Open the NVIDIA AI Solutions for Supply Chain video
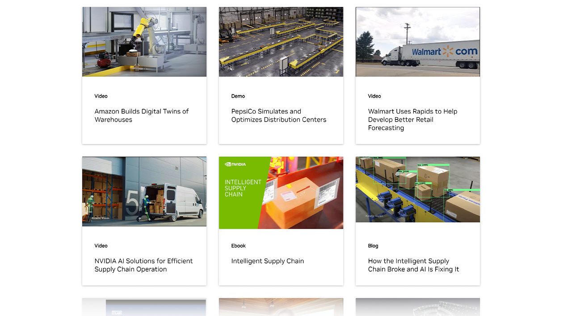This screenshot has width=563, height=316. pyautogui.click(x=143, y=265)
